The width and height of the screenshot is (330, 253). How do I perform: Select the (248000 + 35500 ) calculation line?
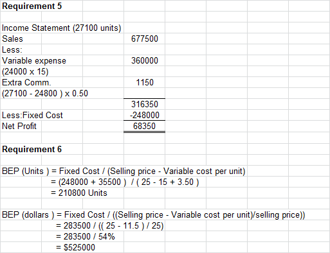tap(125, 182)
